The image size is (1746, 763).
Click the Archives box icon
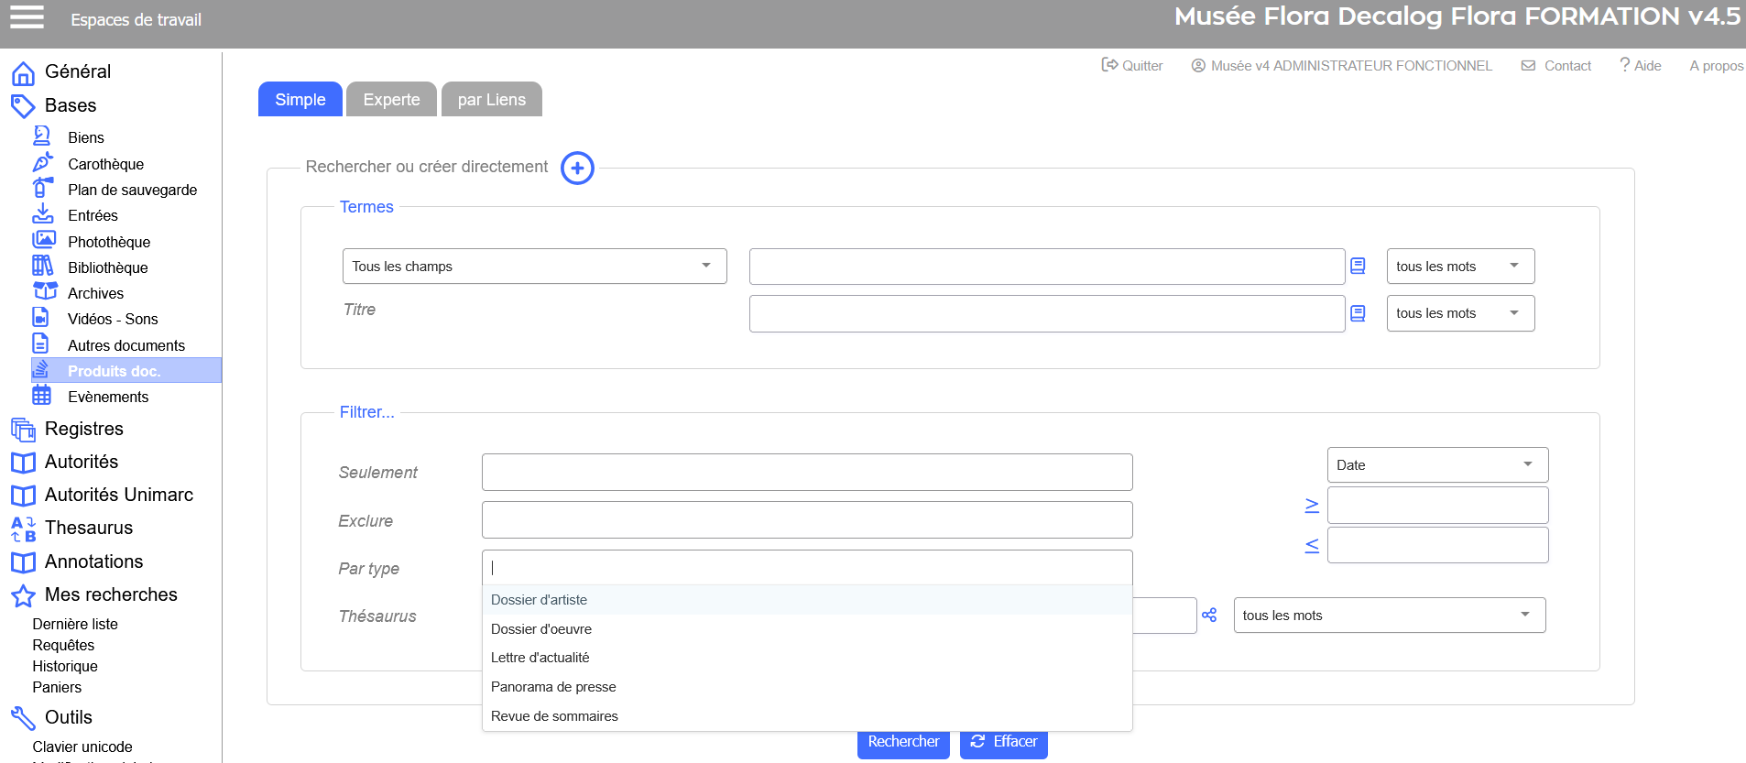(45, 291)
